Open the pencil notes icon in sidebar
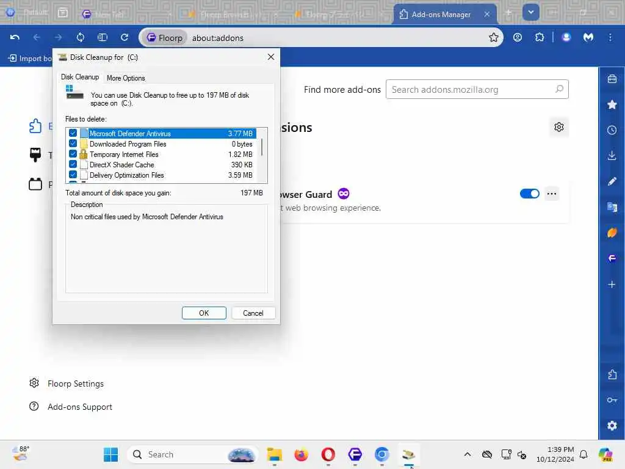 (612, 181)
